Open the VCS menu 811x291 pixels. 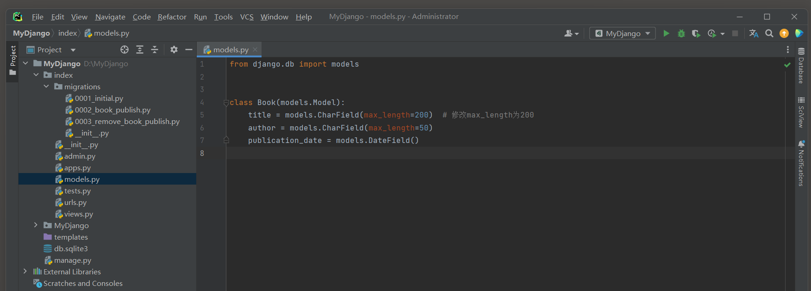tap(247, 17)
